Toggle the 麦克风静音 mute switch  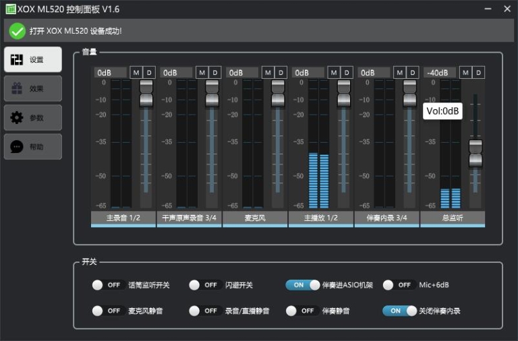point(109,311)
